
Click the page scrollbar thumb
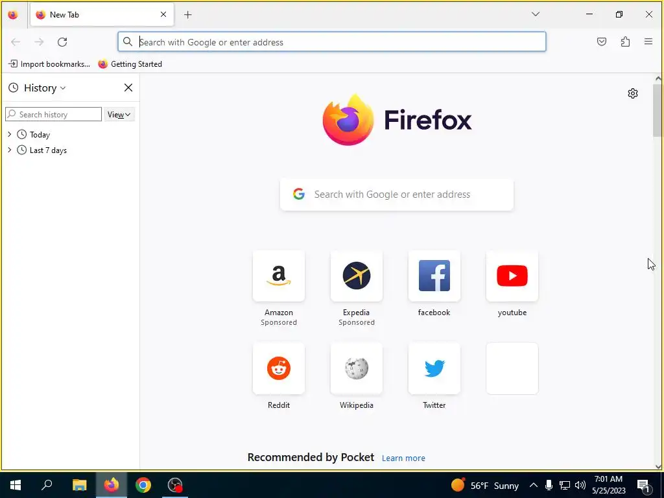(x=658, y=110)
